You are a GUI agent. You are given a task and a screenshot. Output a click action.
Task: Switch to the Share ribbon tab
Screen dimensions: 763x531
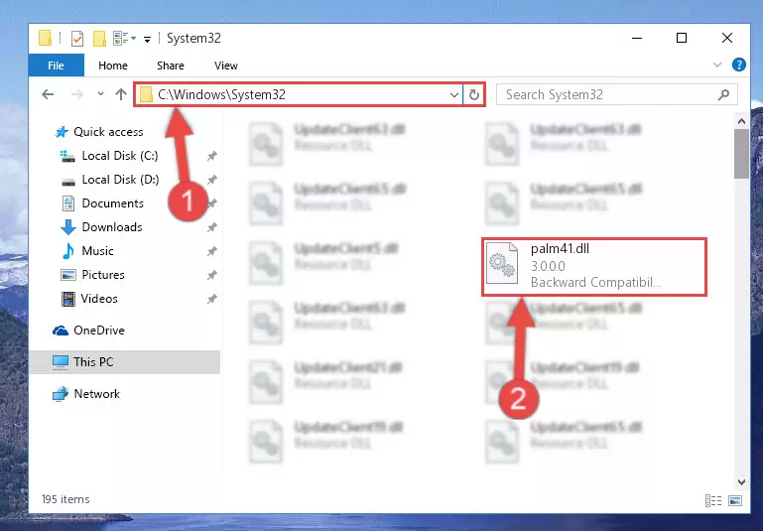(x=171, y=66)
